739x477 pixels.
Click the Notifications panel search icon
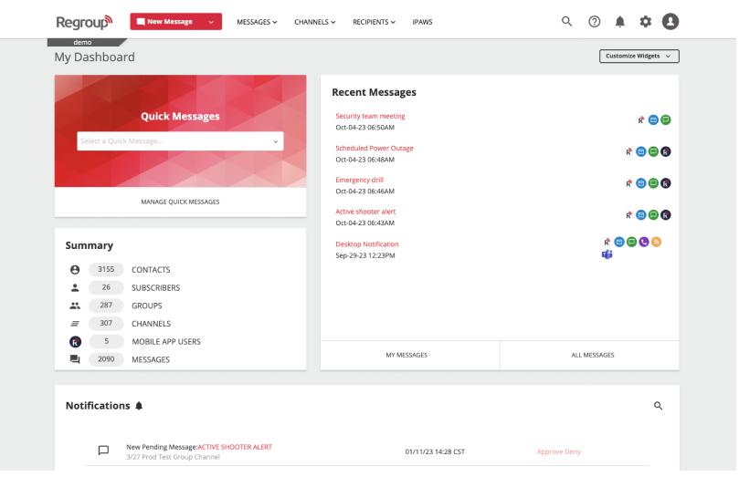coord(659,406)
